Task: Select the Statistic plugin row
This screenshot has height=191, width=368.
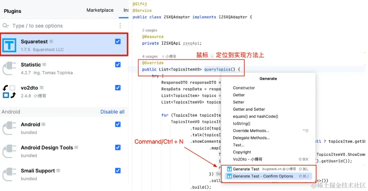Action: click(64, 68)
